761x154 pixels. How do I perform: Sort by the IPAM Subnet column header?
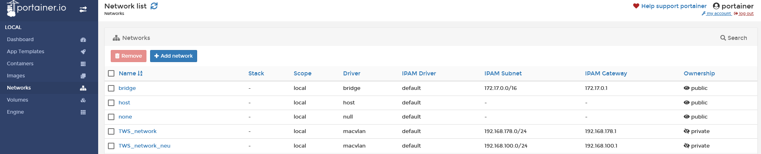[503, 73]
